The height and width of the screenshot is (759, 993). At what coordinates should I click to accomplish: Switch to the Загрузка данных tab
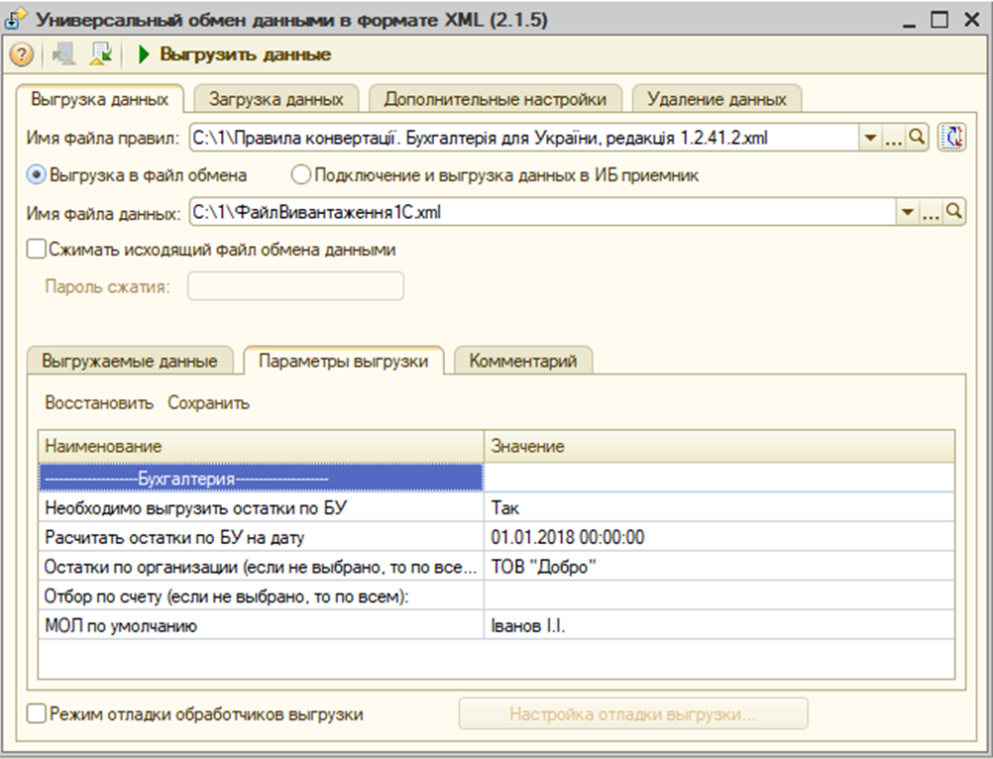tap(278, 98)
